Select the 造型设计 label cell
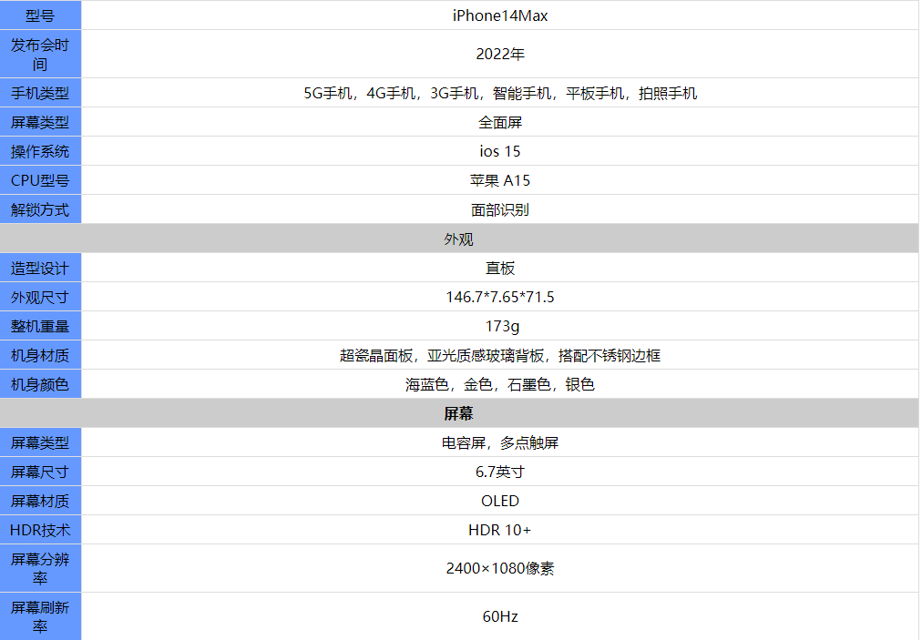This screenshot has width=922, height=640. [40, 268]
